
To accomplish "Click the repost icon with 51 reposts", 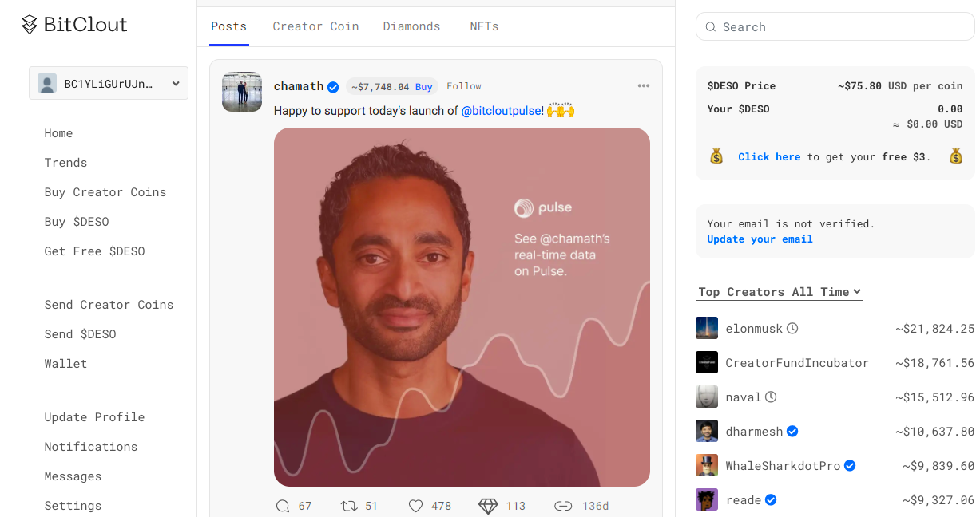I will (x=349, y=506).
